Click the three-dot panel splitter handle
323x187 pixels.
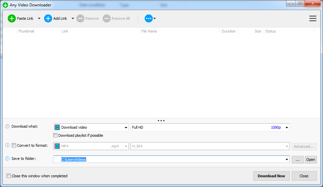pos(161,121)
